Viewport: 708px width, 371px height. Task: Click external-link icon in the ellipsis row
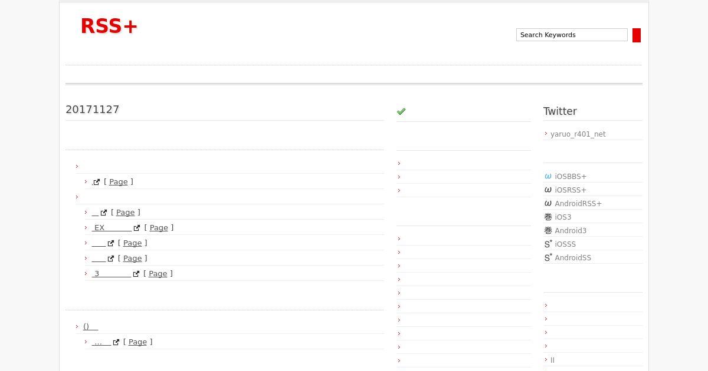pos(116,342)
